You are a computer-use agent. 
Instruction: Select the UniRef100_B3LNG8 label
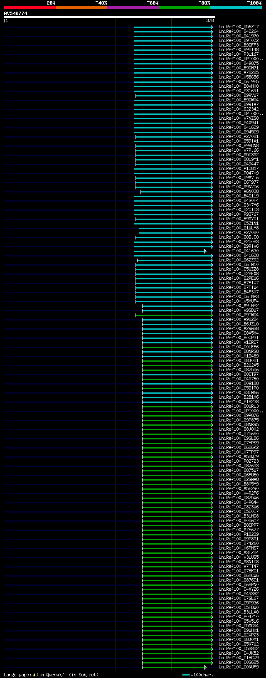tap(239, 516)
